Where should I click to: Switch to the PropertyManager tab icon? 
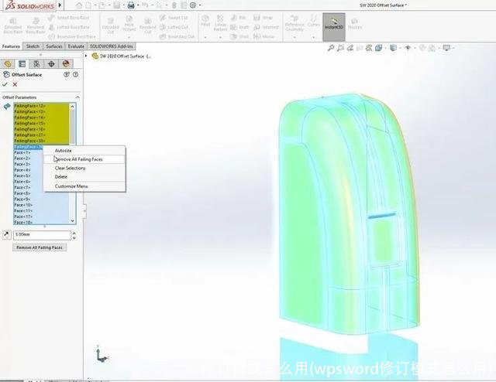click(x=22, y=64)
